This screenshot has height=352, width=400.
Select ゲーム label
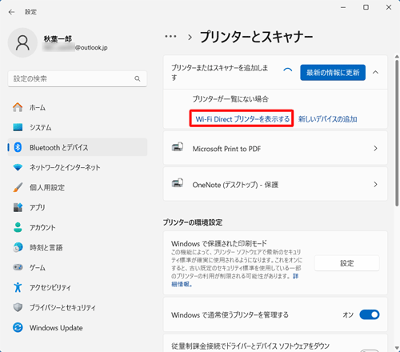click(x=38, y=267)
